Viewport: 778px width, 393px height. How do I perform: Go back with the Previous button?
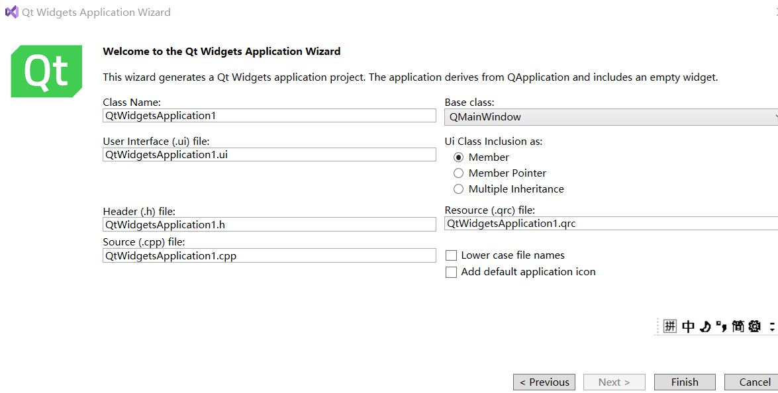pyautogui.click(x=544, y=382)
